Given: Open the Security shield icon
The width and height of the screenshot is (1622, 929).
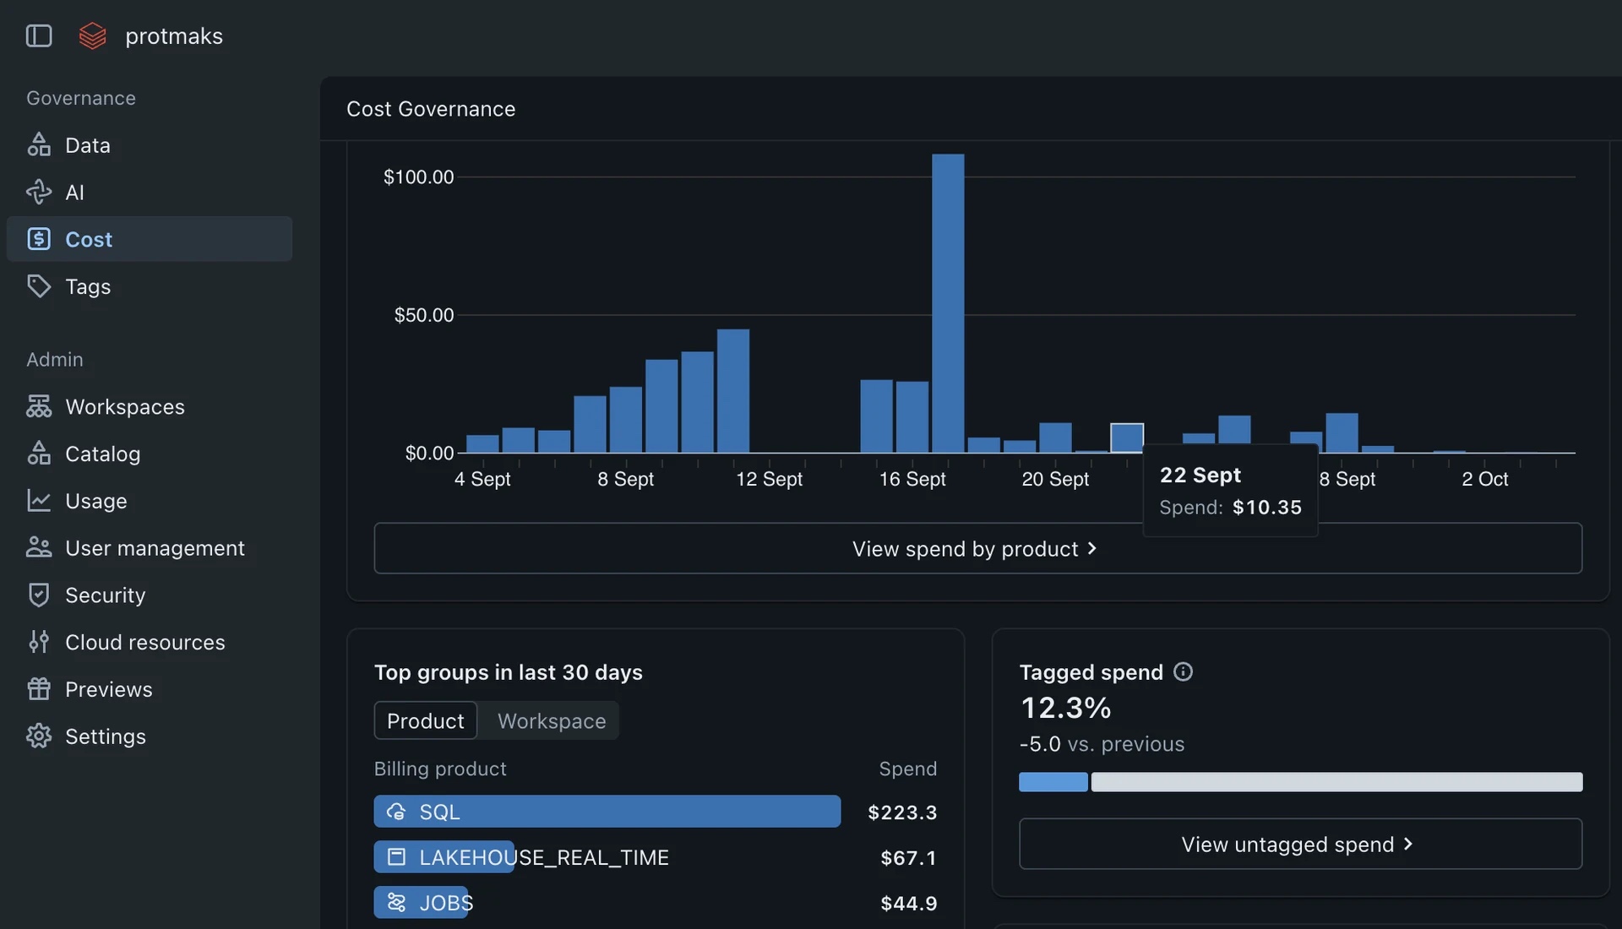Looking at the screenshot, I should (x=39, y=595).
